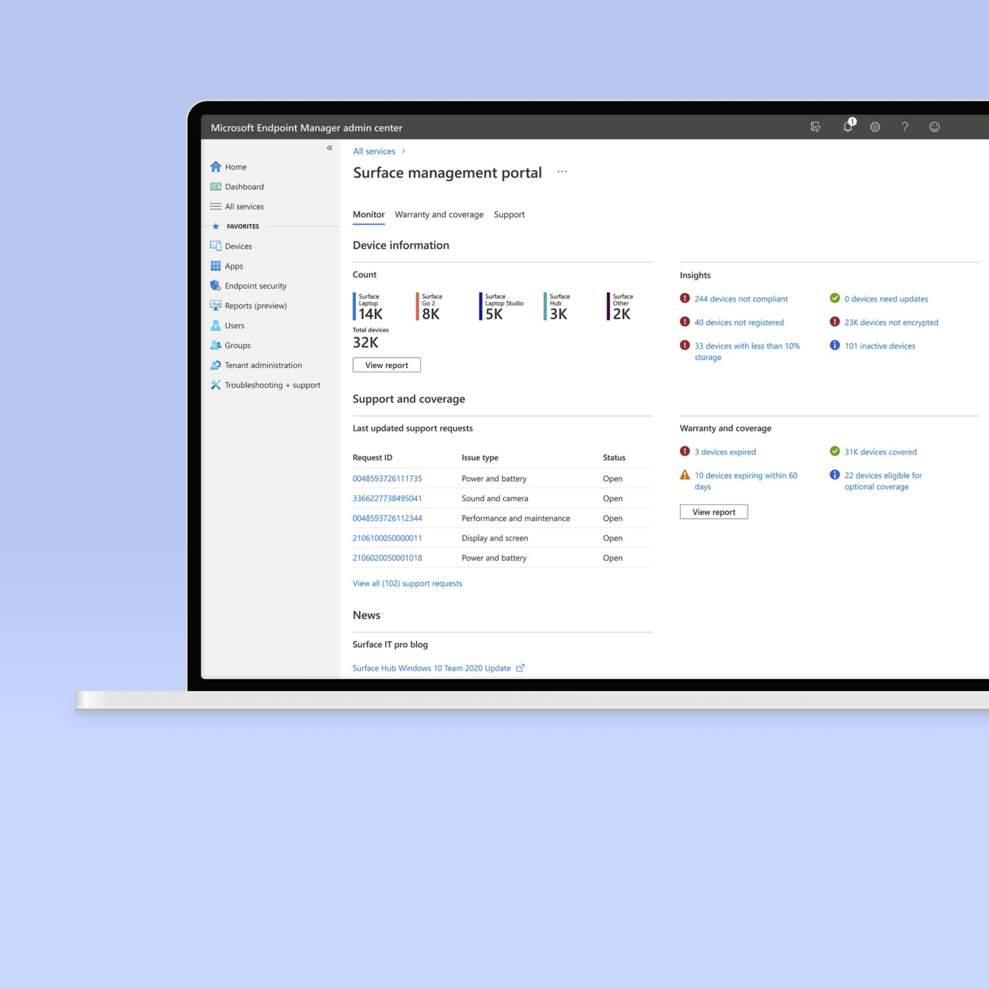Click the Reports (preview) monitor icon
Viewport: 989px width, 989px height.
(x=216, y=306)
